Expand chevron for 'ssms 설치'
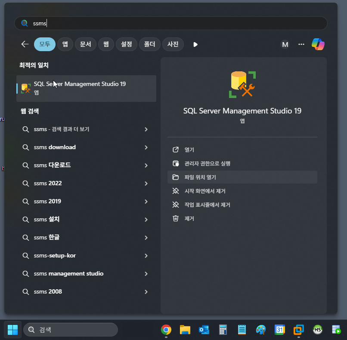Viewport: 347px width, 340px height. 146,220
